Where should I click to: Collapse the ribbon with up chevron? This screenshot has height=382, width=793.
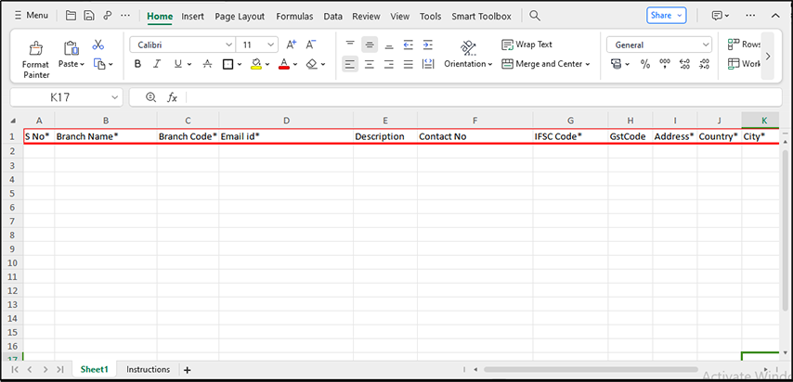[775, 16]
